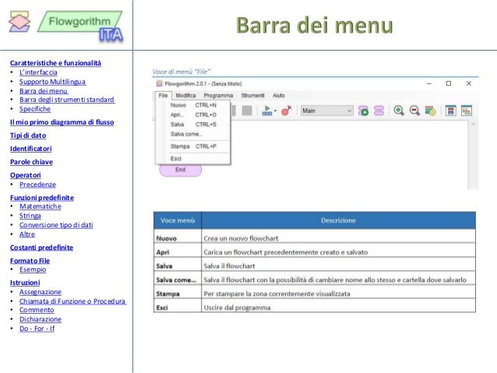
Task: Click the red breakpoint toolbar icon
Action: [x=287, y=111]
